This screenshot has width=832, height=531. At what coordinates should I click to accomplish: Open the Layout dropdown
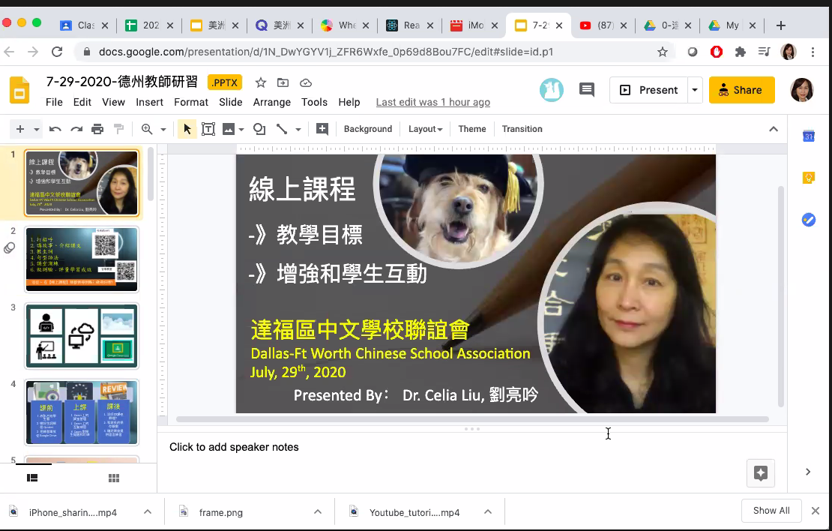point(424,128)
